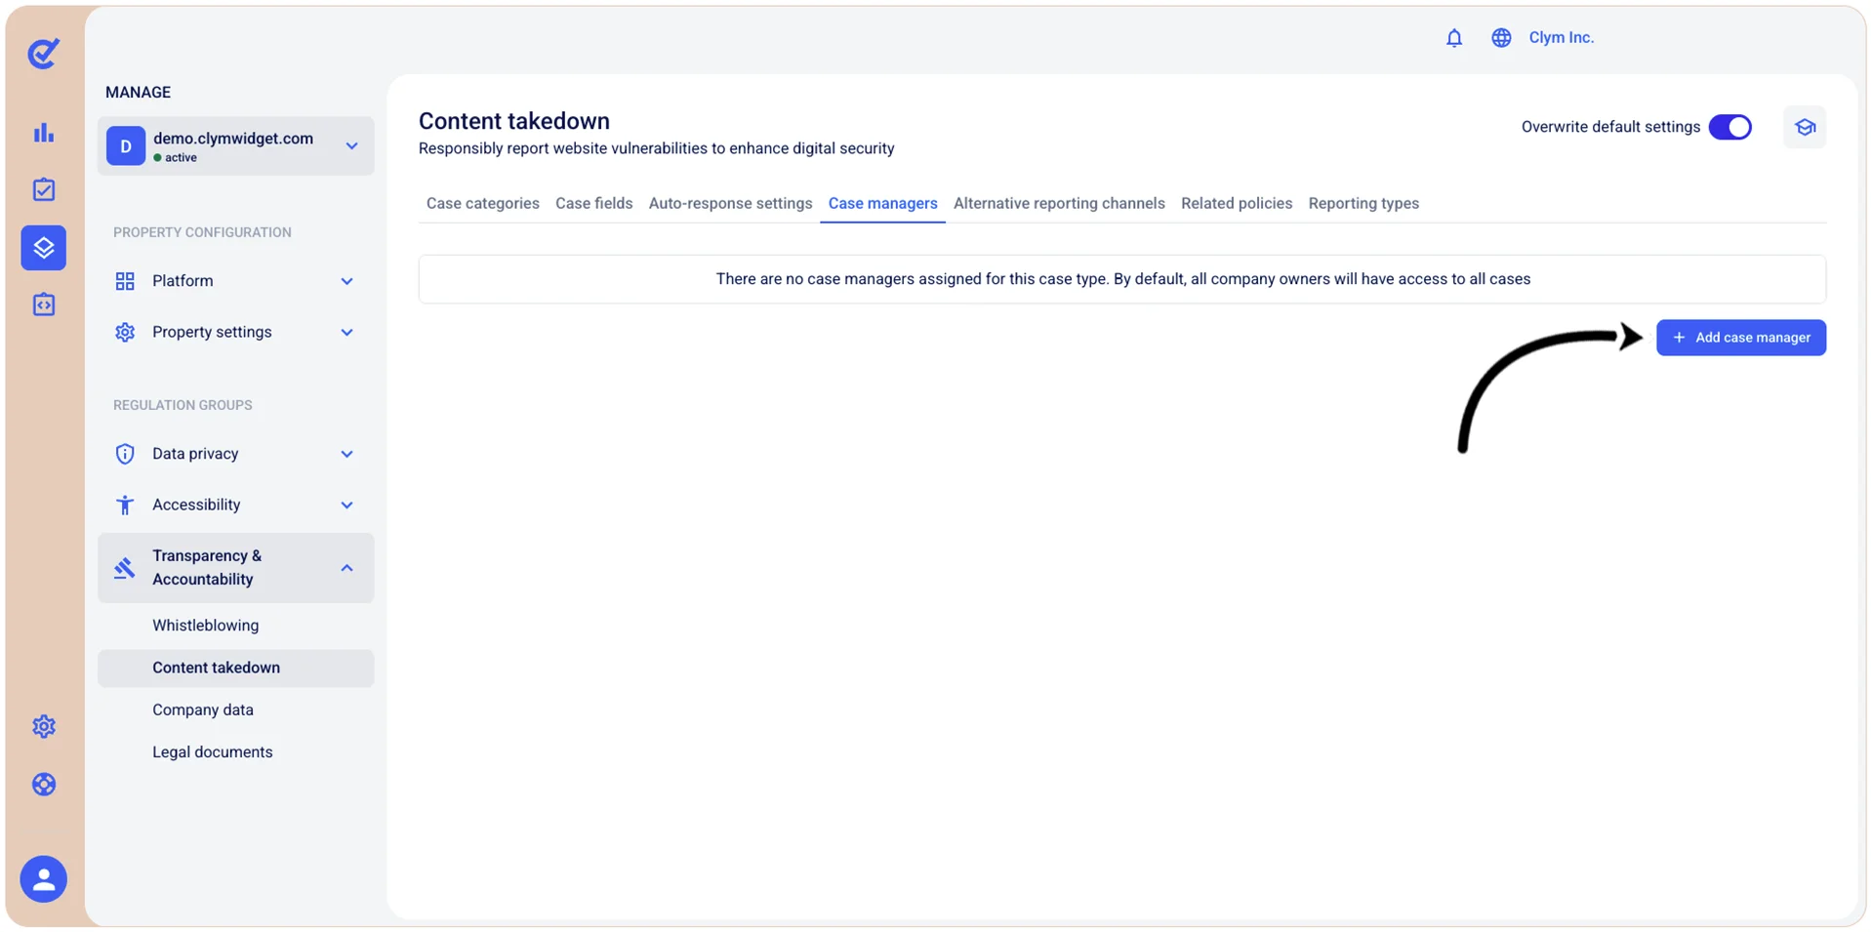
Task: Switch to Case fields tab
Action: pyautogui.click(x=593, y=203)
